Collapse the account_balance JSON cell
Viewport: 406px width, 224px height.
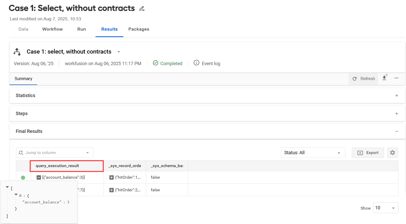39,177
